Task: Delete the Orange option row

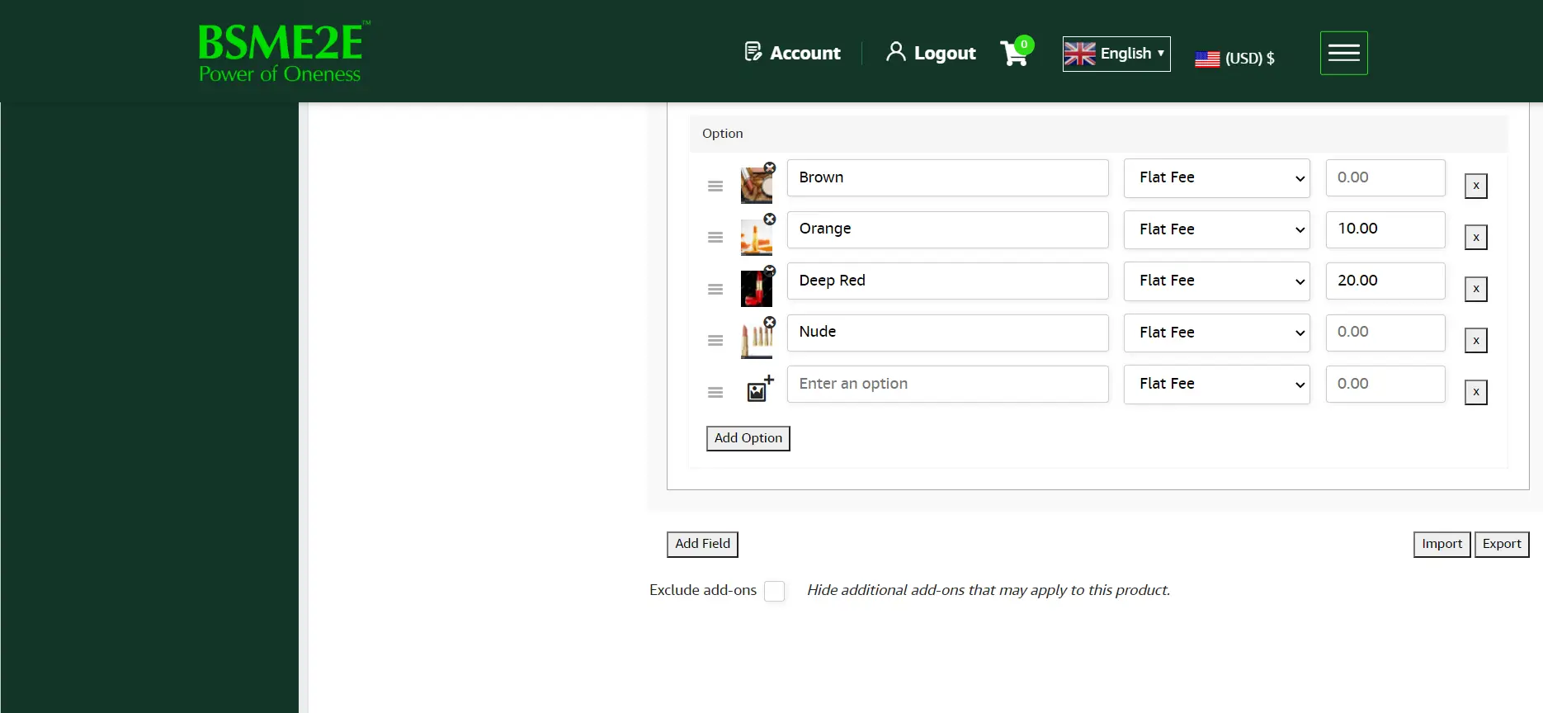Action: (x=1476, y=238)
